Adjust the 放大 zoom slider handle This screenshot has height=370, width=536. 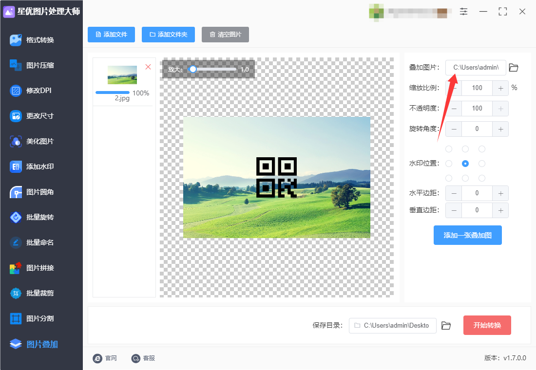pyautogui.click(x=193, y=69)
